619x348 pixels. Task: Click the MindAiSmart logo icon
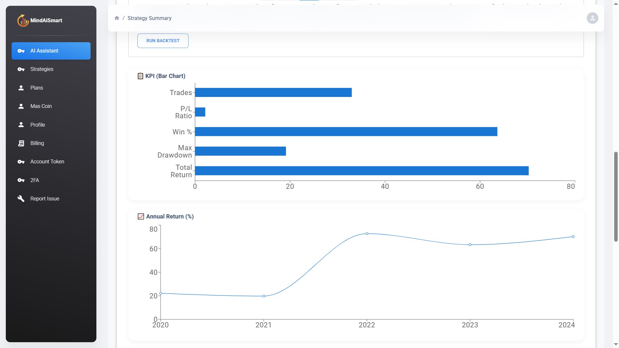point(23,20)
